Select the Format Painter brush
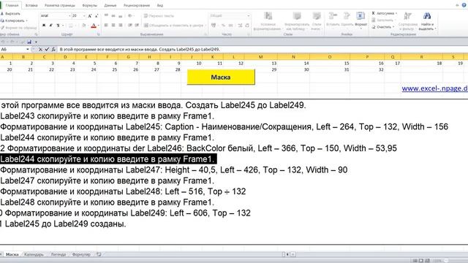This screenshot has height=263, width=468. tap(1, 28)
